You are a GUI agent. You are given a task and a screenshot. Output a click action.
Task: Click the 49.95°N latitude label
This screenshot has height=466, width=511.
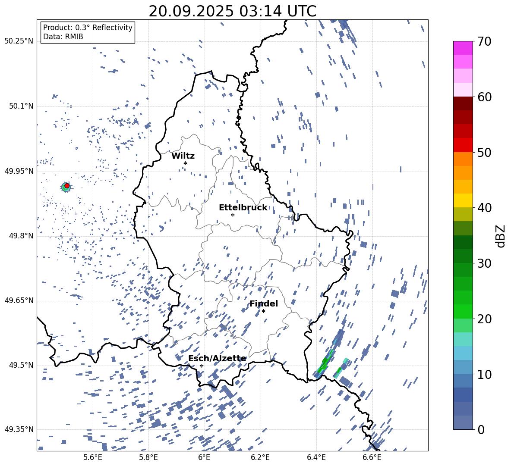click(x=19, y=171)
